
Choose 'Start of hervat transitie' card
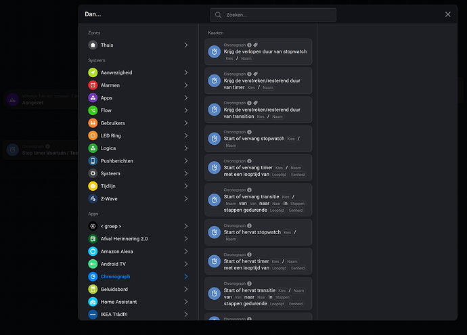tap(259, 294)
